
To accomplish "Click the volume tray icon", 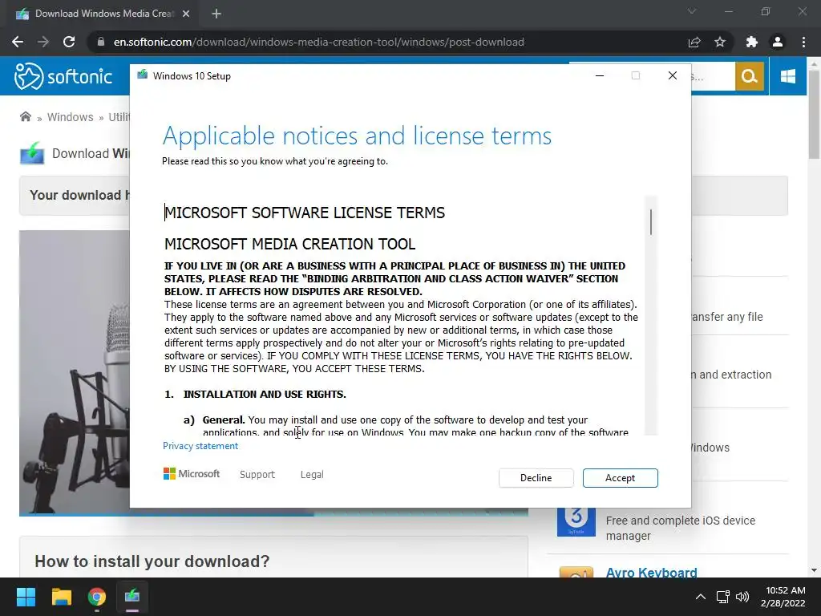I will (x=742, y=597).
